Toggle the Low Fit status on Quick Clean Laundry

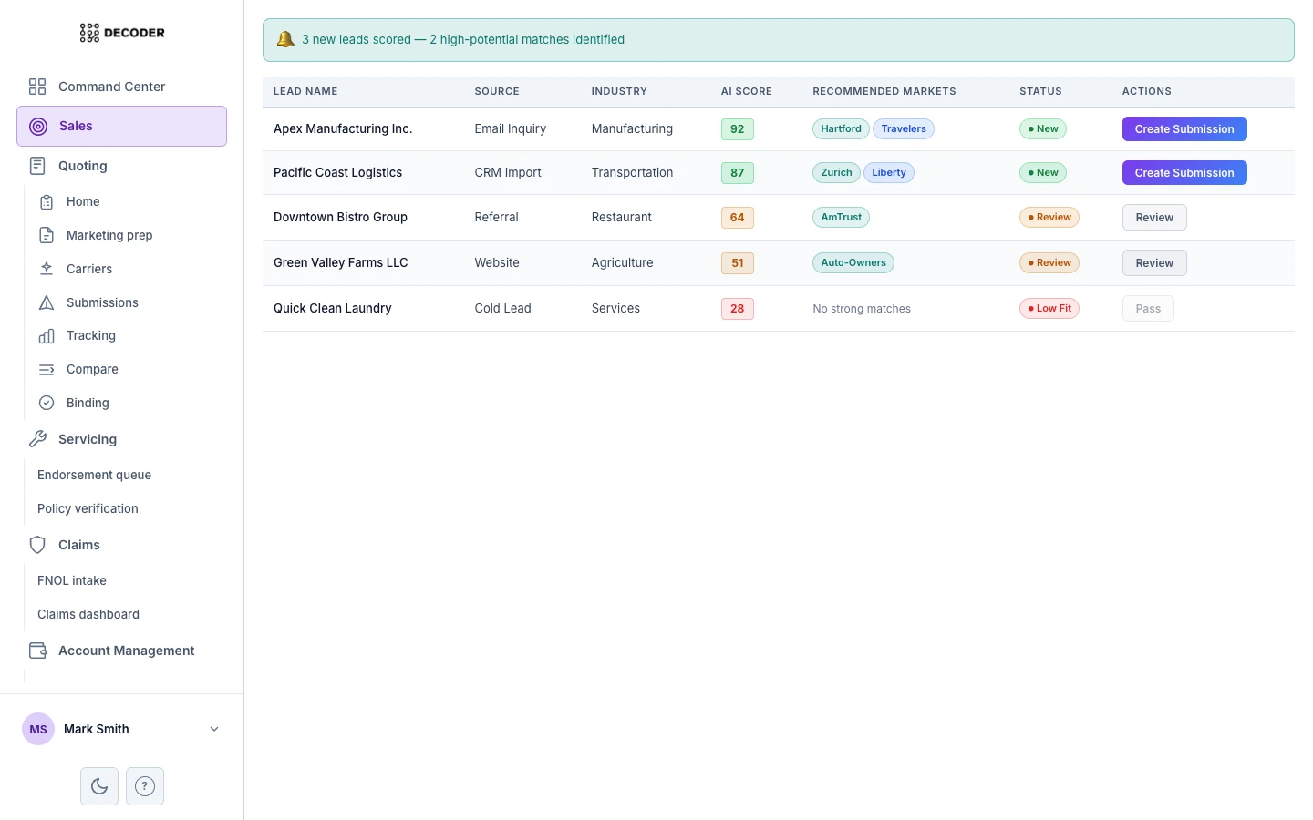1049,308
